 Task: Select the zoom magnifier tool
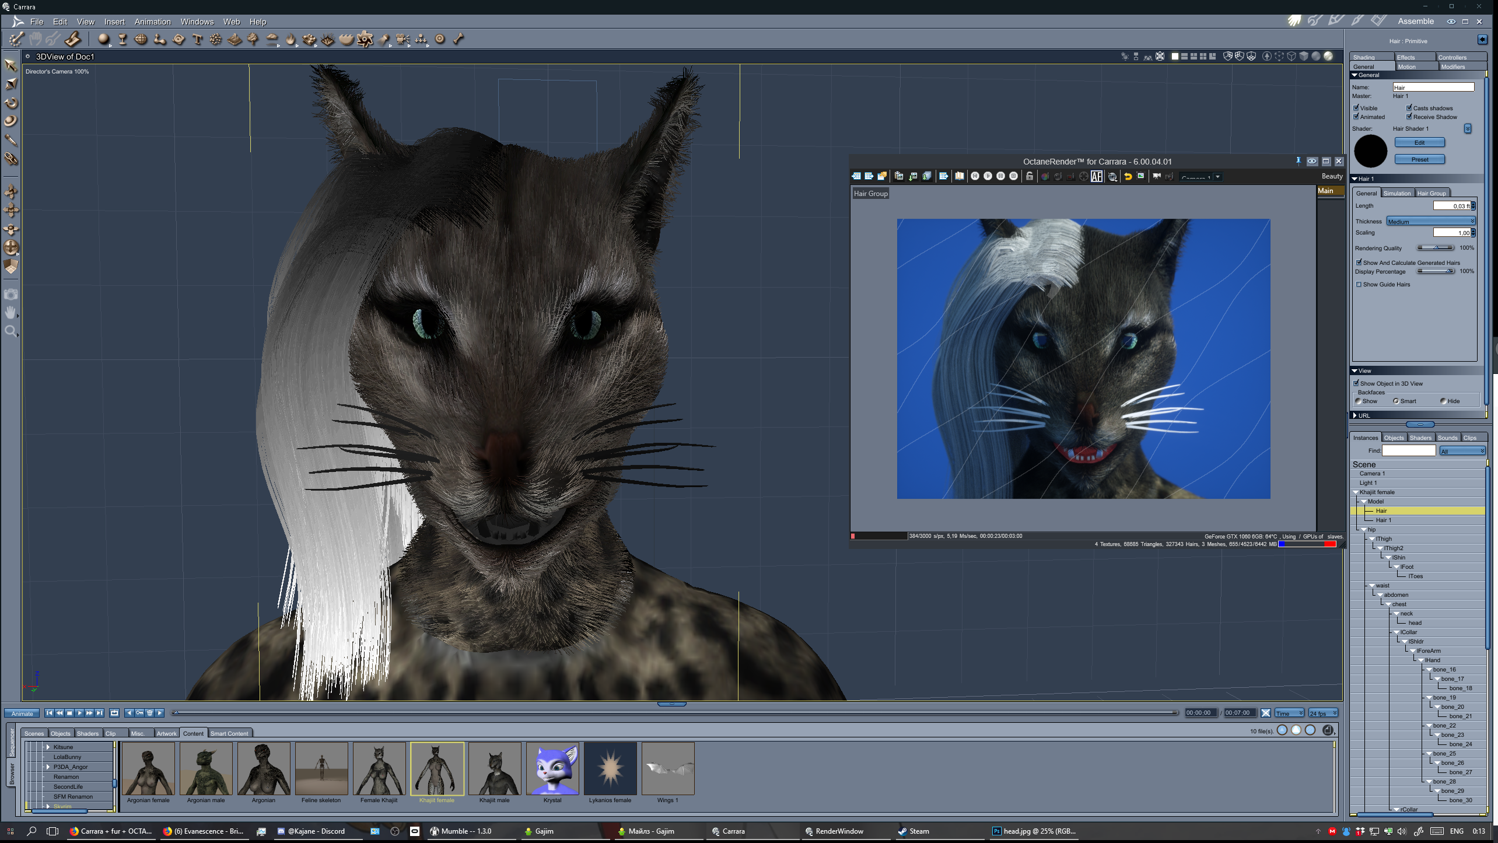coord(10,331)
